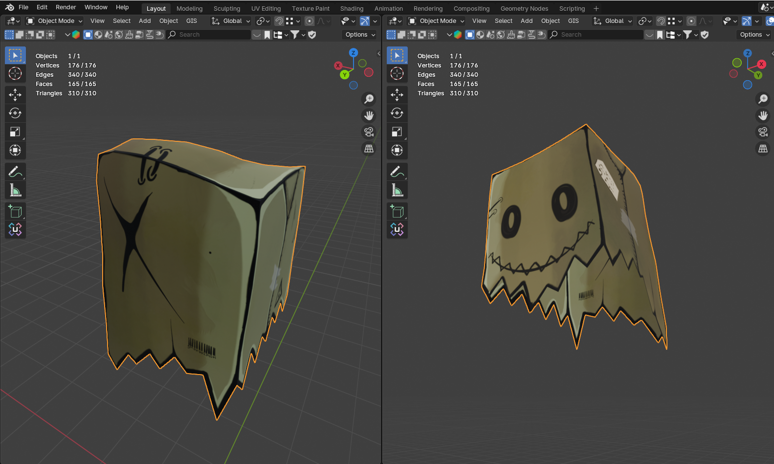Viewport: 774px width, 464px height.
Task: Open Select menu in right viewport header
Action: tap(504, 21)
